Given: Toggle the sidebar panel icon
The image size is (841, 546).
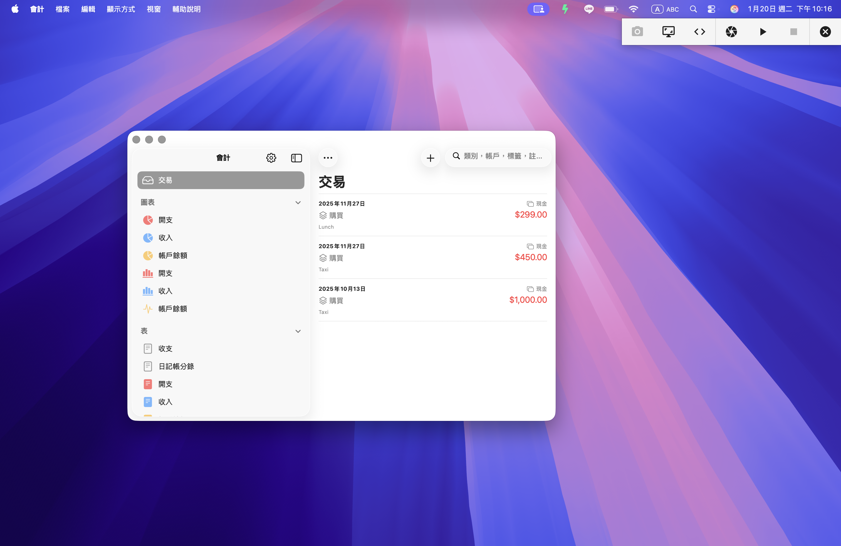Looking at the screenshot, I should 296,158.
